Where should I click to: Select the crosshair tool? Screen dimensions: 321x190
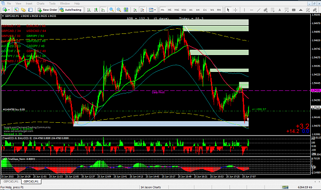[x=235, y=10]
